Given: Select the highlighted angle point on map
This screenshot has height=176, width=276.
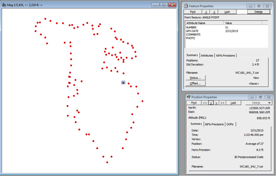Looking at the screenshot, I should (123, 83).
